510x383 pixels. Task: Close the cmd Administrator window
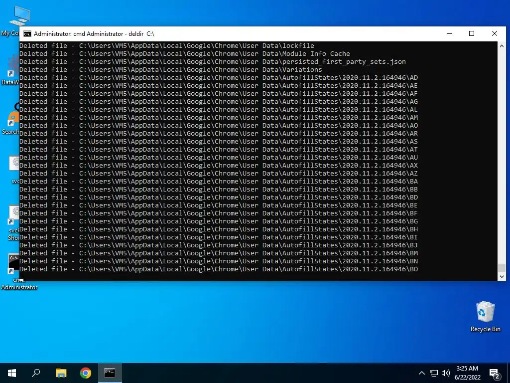495,33
